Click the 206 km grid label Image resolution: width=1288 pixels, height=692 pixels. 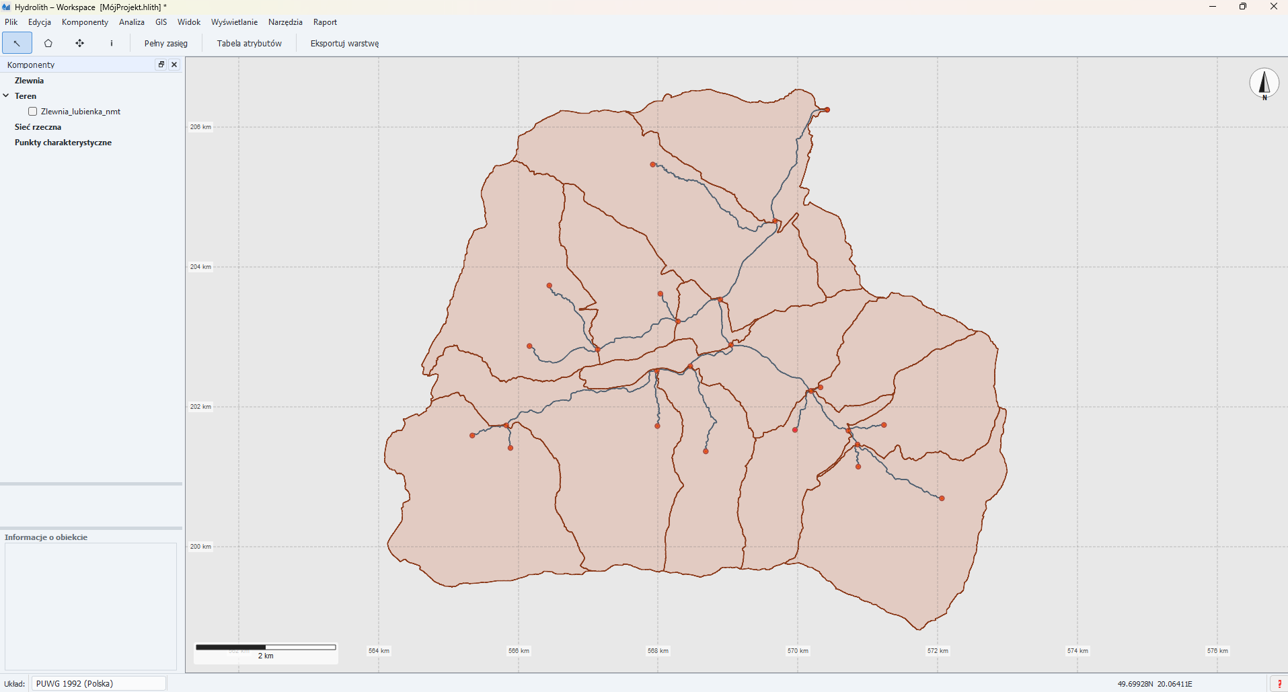[200, 126]
